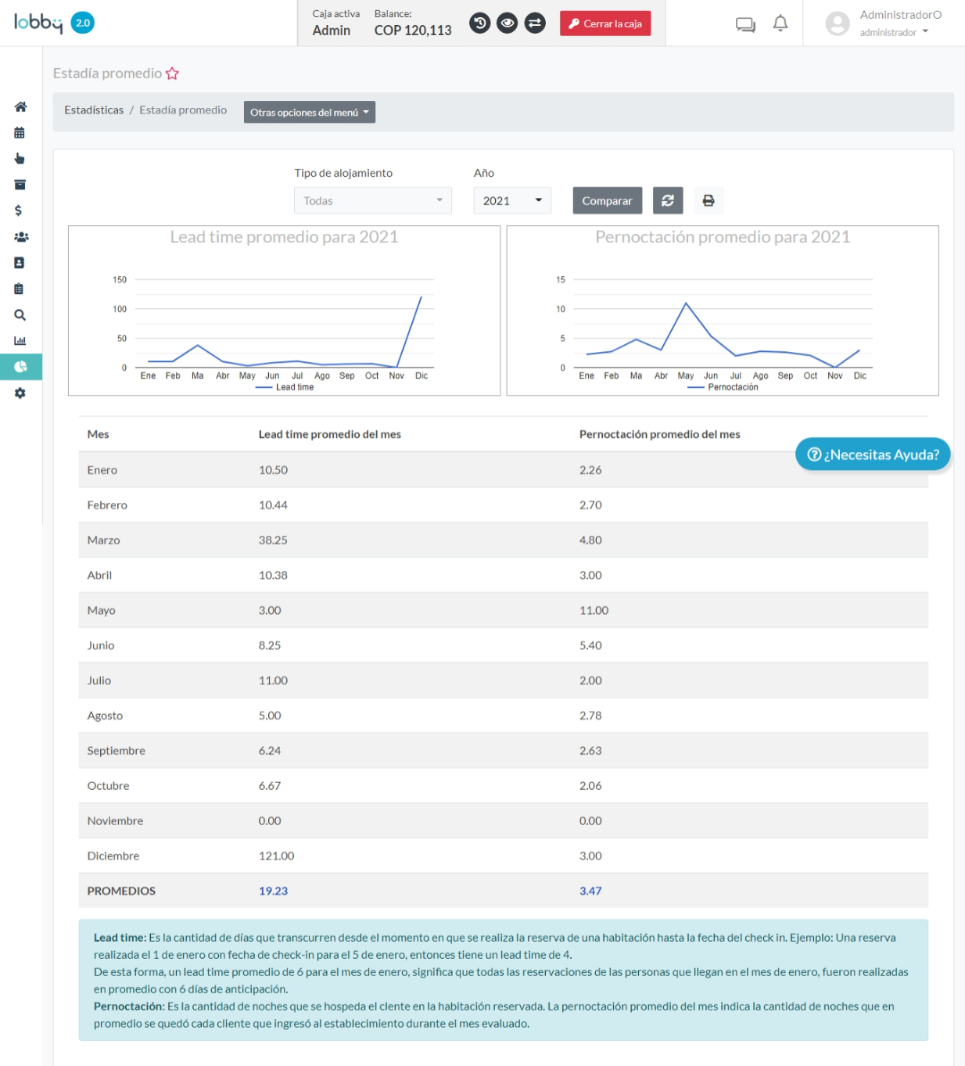The height and width of the screenshot is (1066, 965).
Task: Click the Cerrar la caja button
Action: (x=605, y=23)
